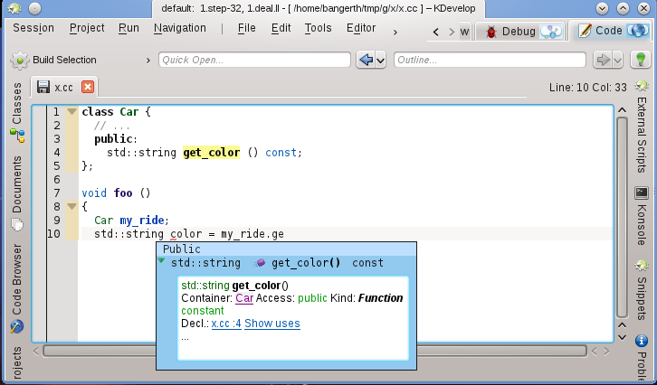
Task: Click the Show uses link
Action: (271, 324)
